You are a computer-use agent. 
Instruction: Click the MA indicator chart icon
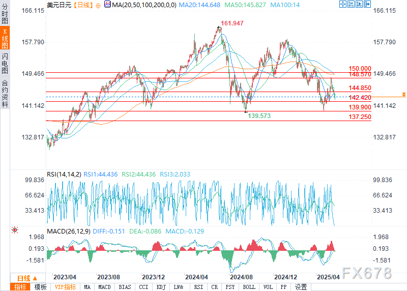tap(107, 4)
